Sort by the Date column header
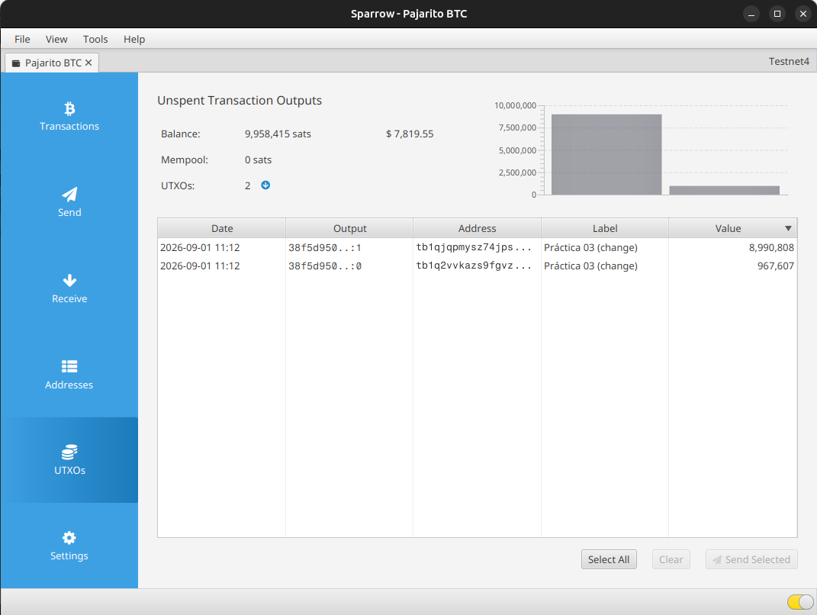Image resolution: width=817 pixels, height=615 pixels. pos(222,228)
